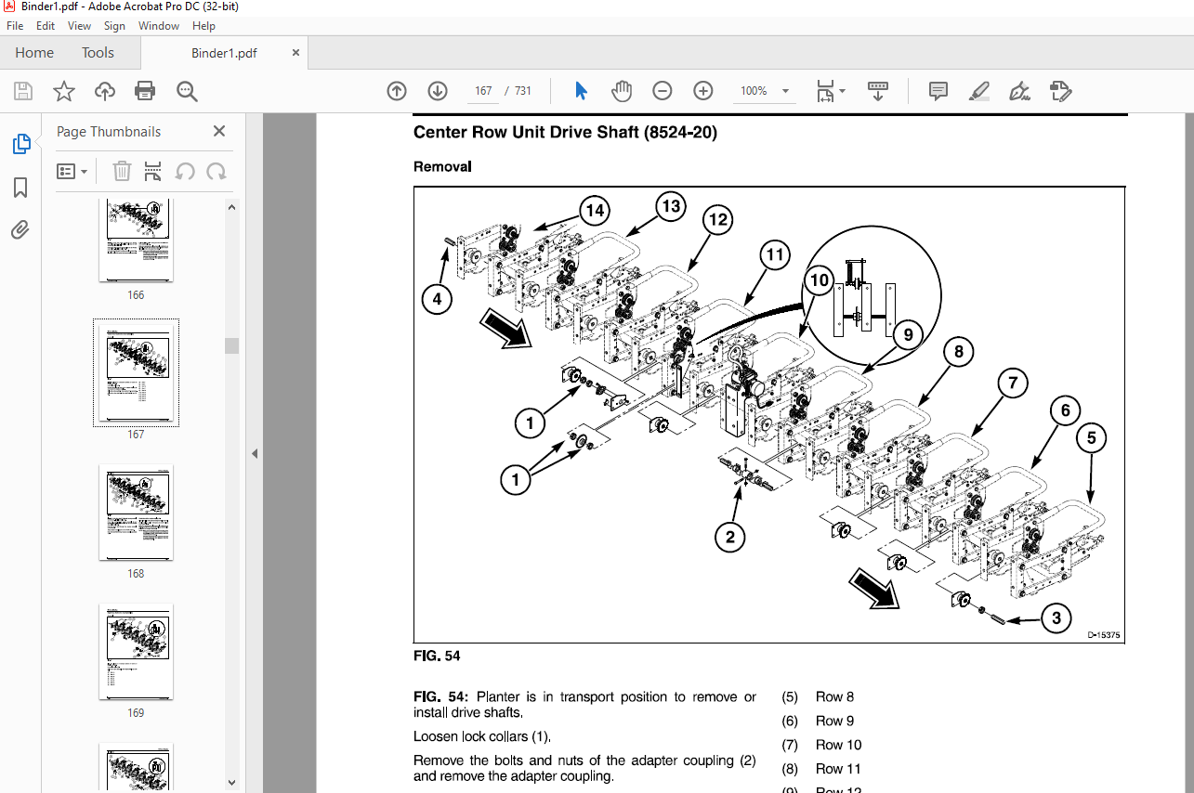1194x793 pixels.
Task: Zoom in with the plus icon
Action: click(x=702, y=91)
